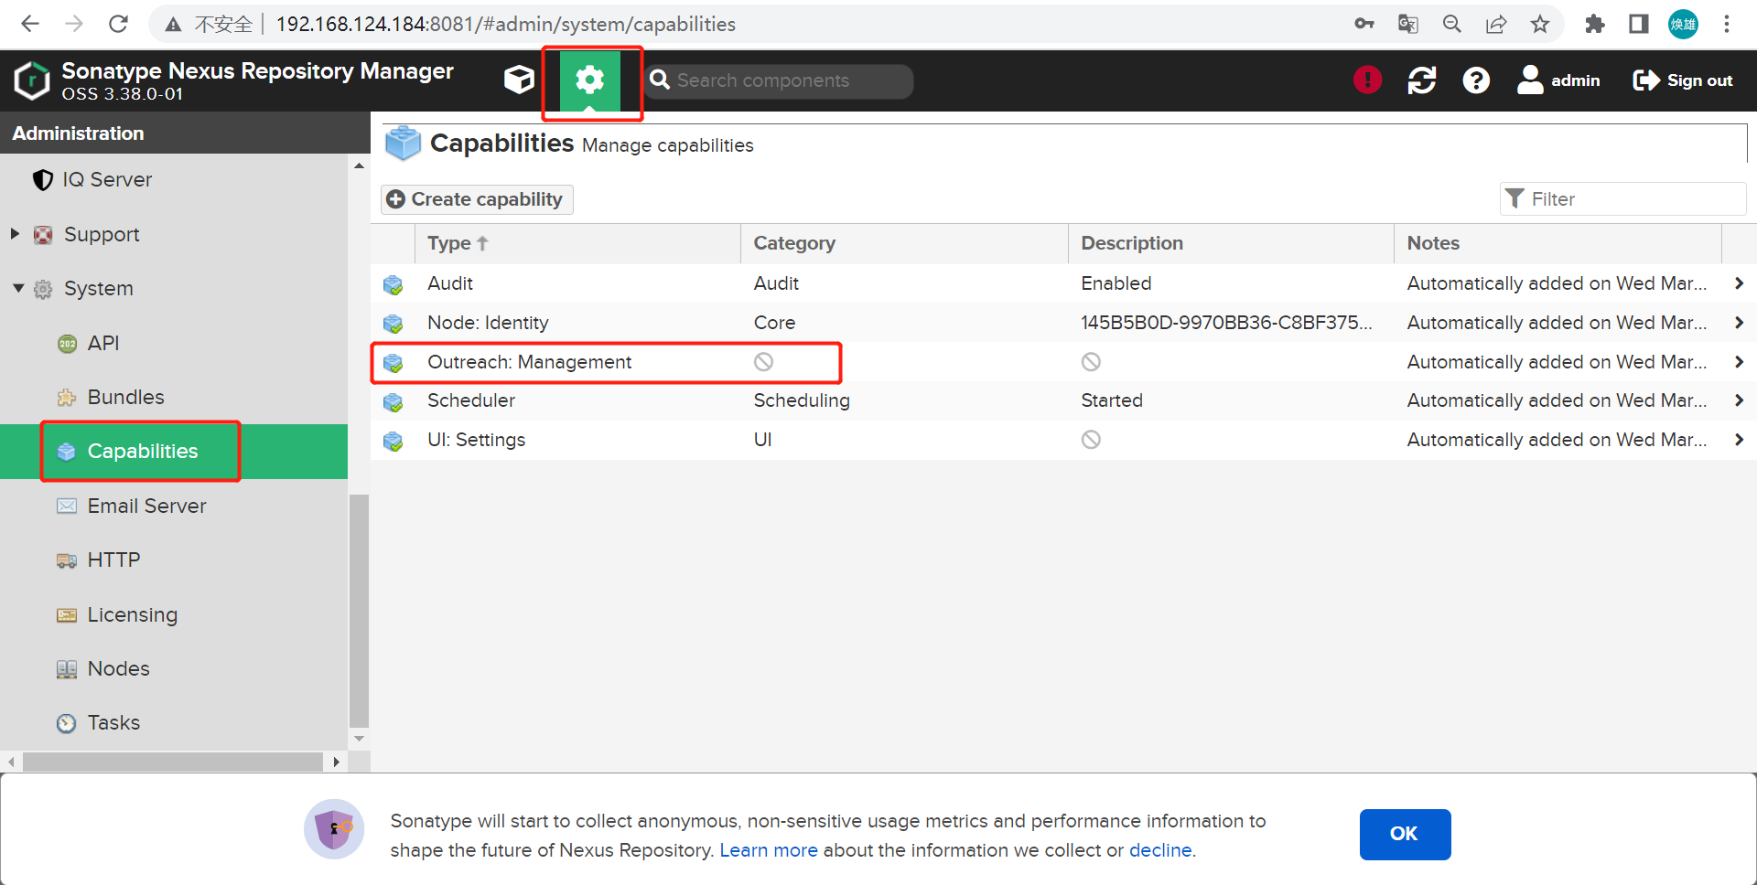Open the Outreach: Management capability row
The width and height of the screenshot is (1757, 885).
click(x=1063, y=362)
